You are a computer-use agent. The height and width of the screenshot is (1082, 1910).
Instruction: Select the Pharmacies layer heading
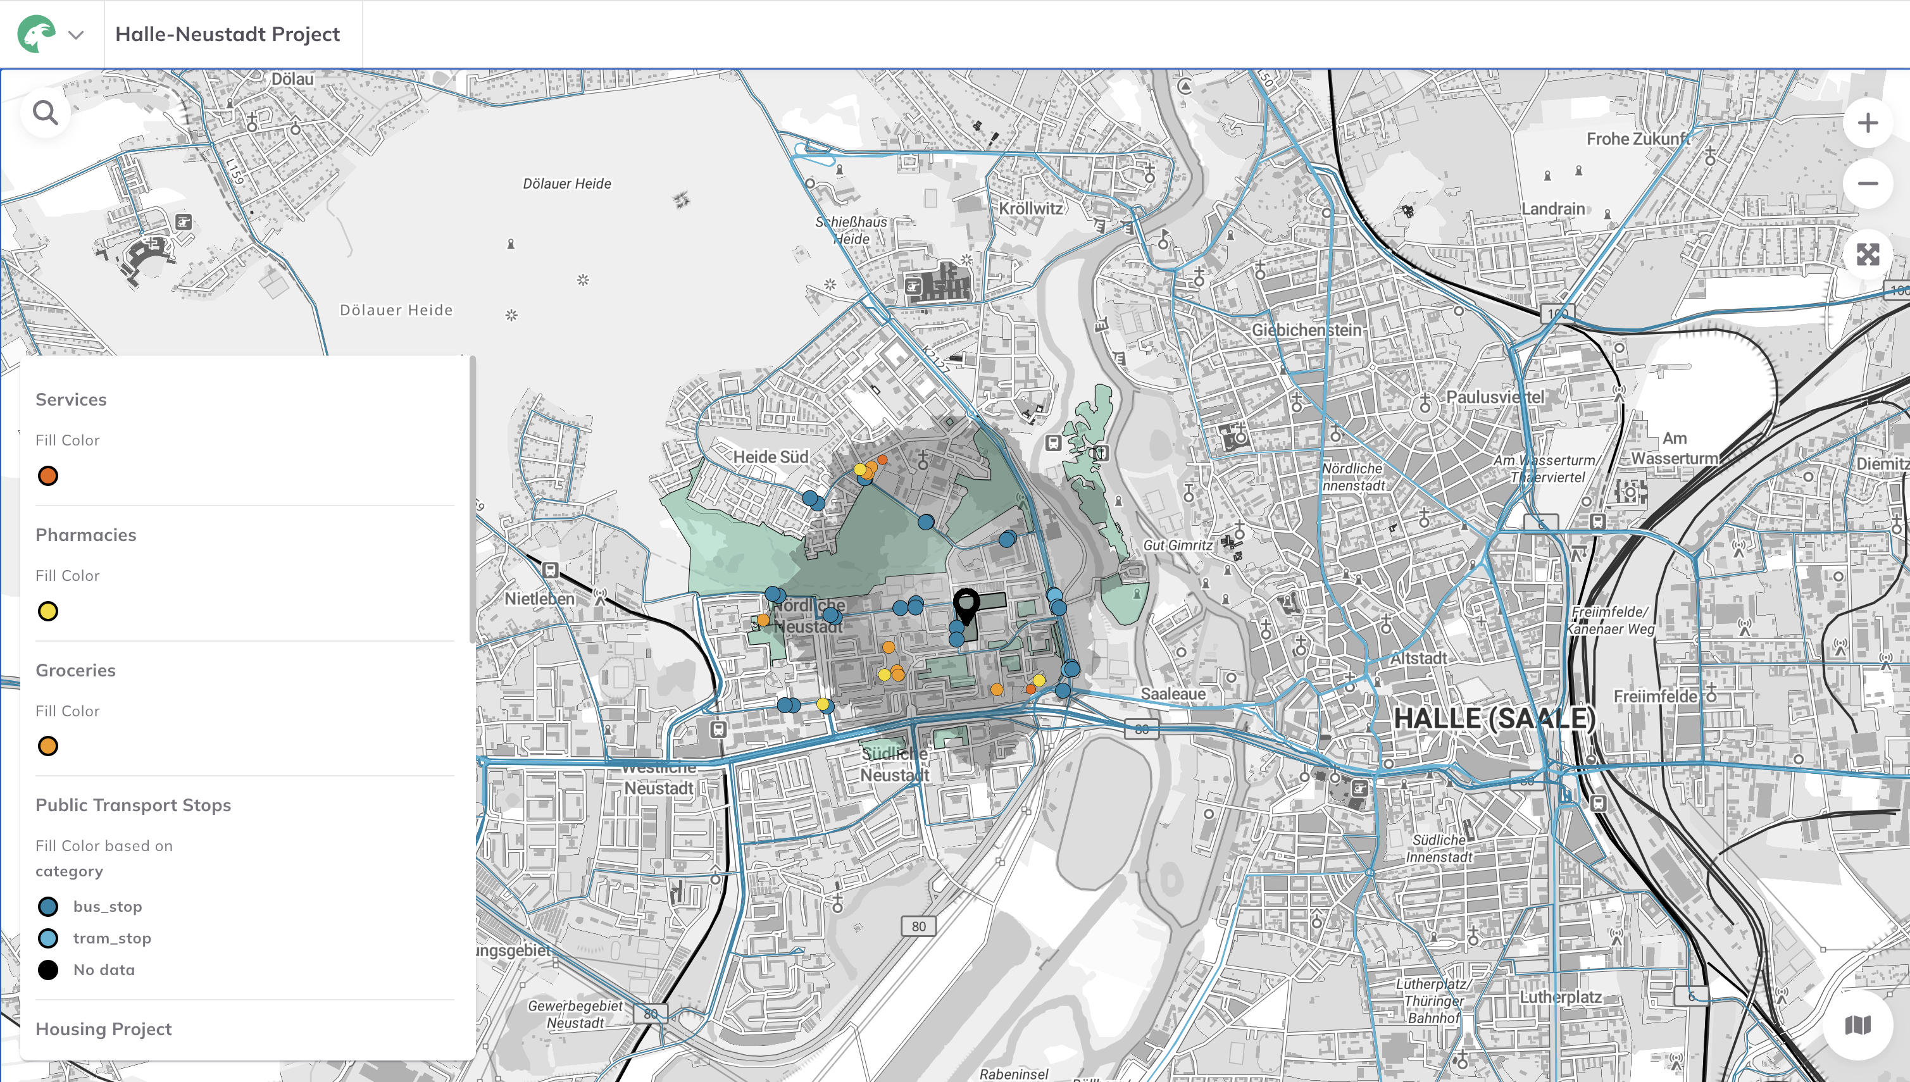[86, 535]
